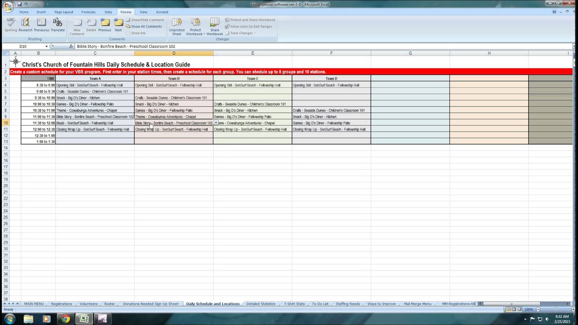Open Donations Needed Sign Up Sheet tab

click(x=150, y=304)
